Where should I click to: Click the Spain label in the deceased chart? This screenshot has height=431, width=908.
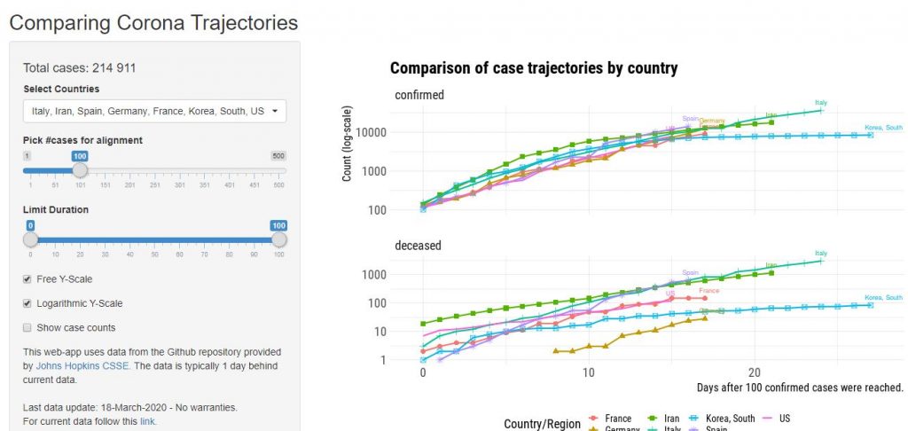click(x=691, y=273)
